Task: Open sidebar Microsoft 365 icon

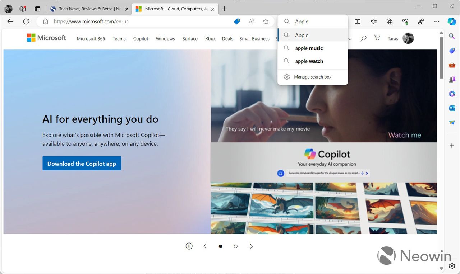Action: click(452, 94)
